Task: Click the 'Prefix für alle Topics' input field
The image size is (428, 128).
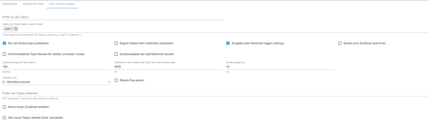Action: (113, 17)
